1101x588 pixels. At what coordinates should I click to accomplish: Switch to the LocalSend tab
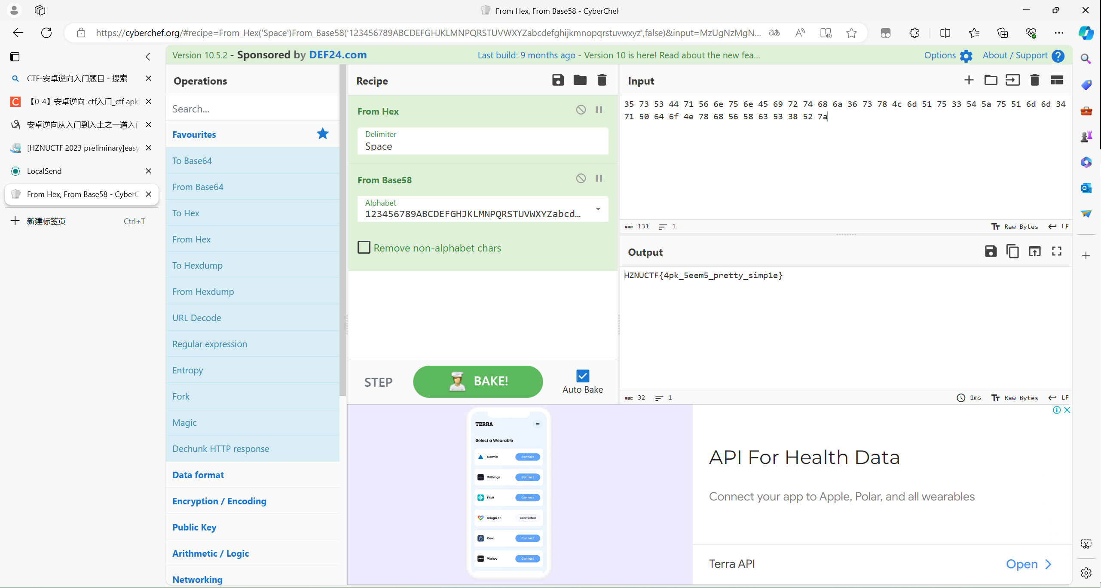point(82,171)
